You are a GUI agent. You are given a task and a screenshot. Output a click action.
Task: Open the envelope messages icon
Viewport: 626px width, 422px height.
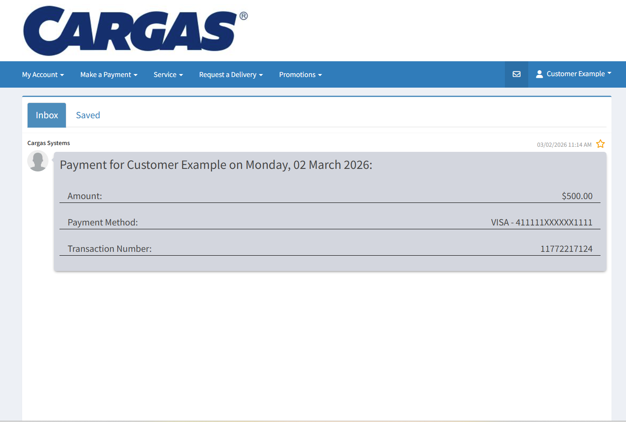click(x=516, y=74)
